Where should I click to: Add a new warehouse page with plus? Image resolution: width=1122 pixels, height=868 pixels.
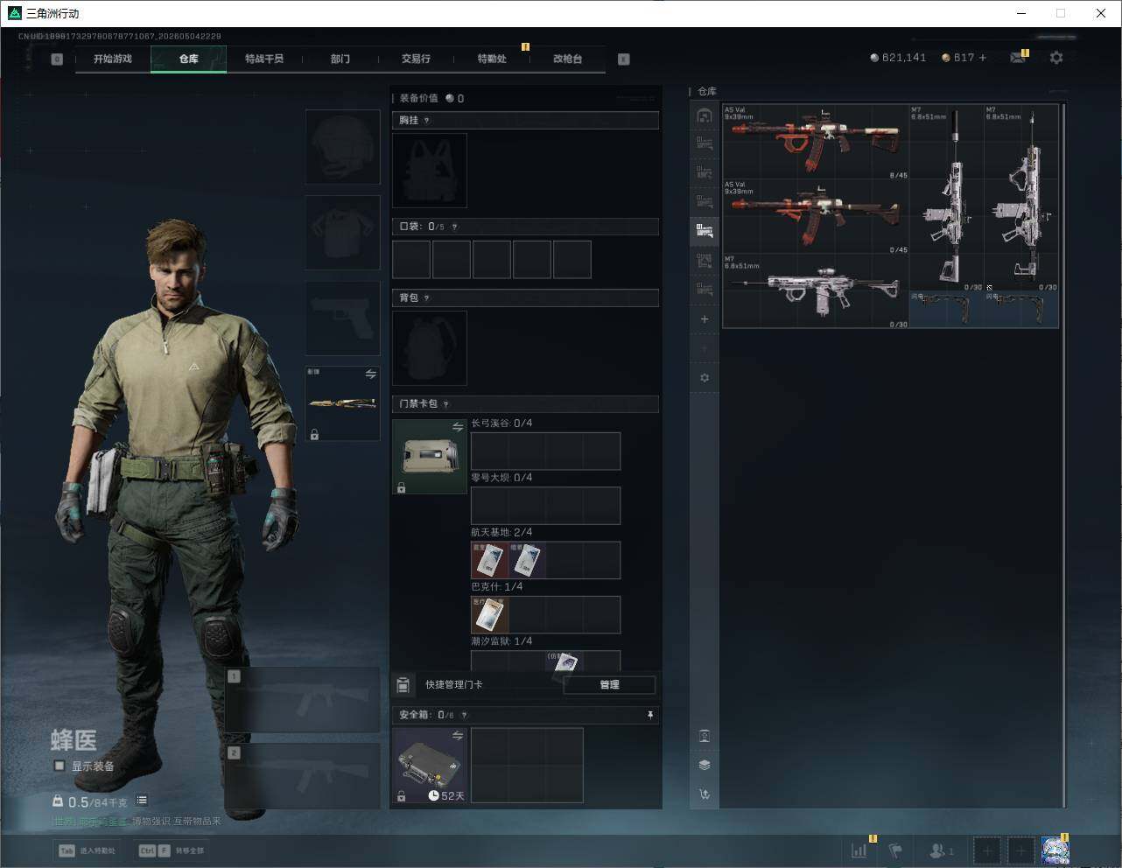pyautogui.click(x=705, y=319)
